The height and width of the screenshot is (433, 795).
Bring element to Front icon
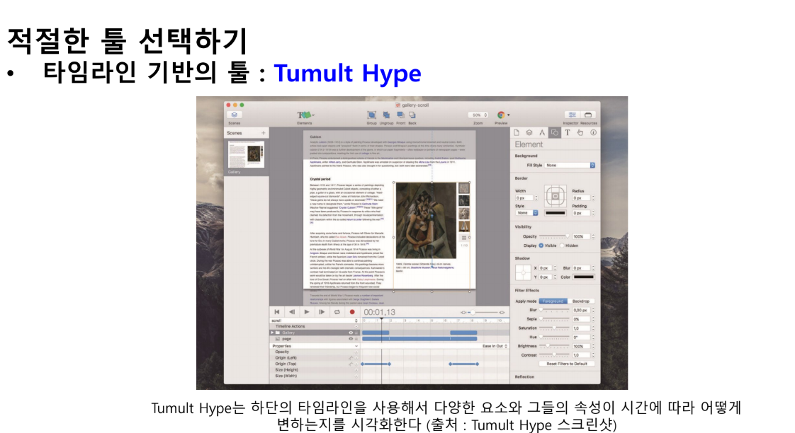(x=400, y=115)
